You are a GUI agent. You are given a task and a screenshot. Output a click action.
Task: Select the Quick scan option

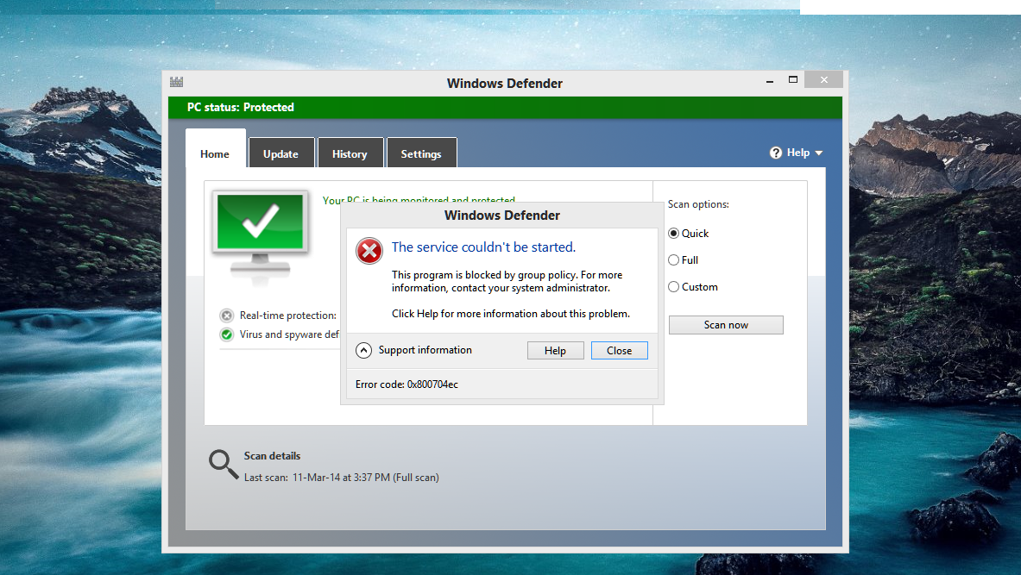coord(674,234)
